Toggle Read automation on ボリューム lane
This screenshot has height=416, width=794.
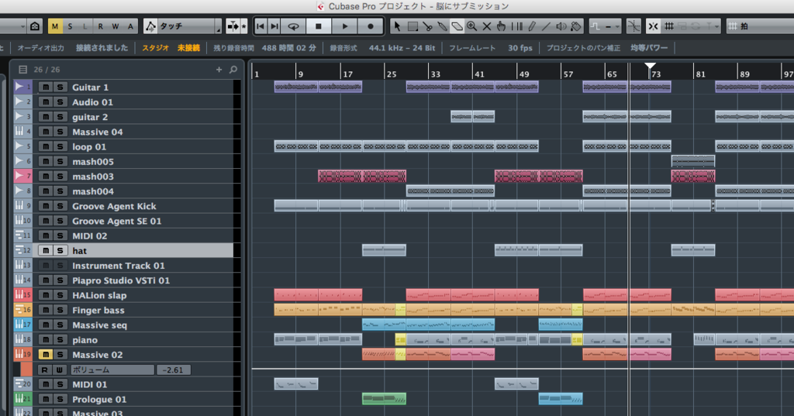(x=44, y=370)
